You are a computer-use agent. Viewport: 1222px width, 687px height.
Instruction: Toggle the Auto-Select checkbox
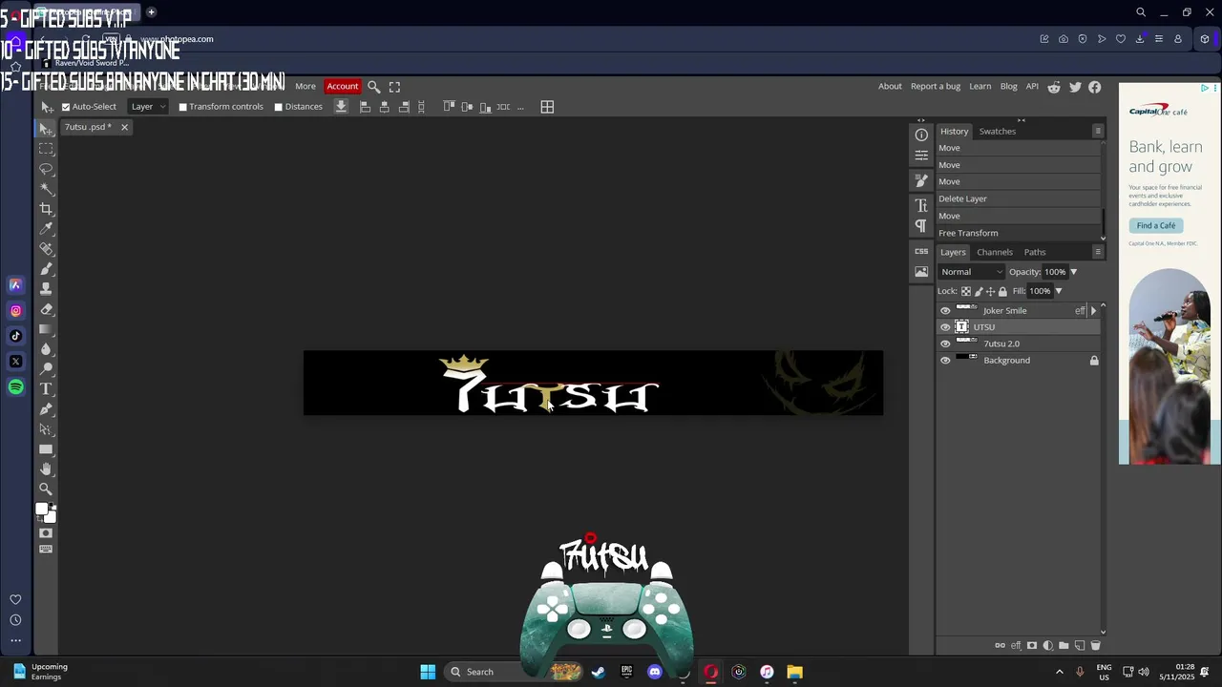coord(66,107)
